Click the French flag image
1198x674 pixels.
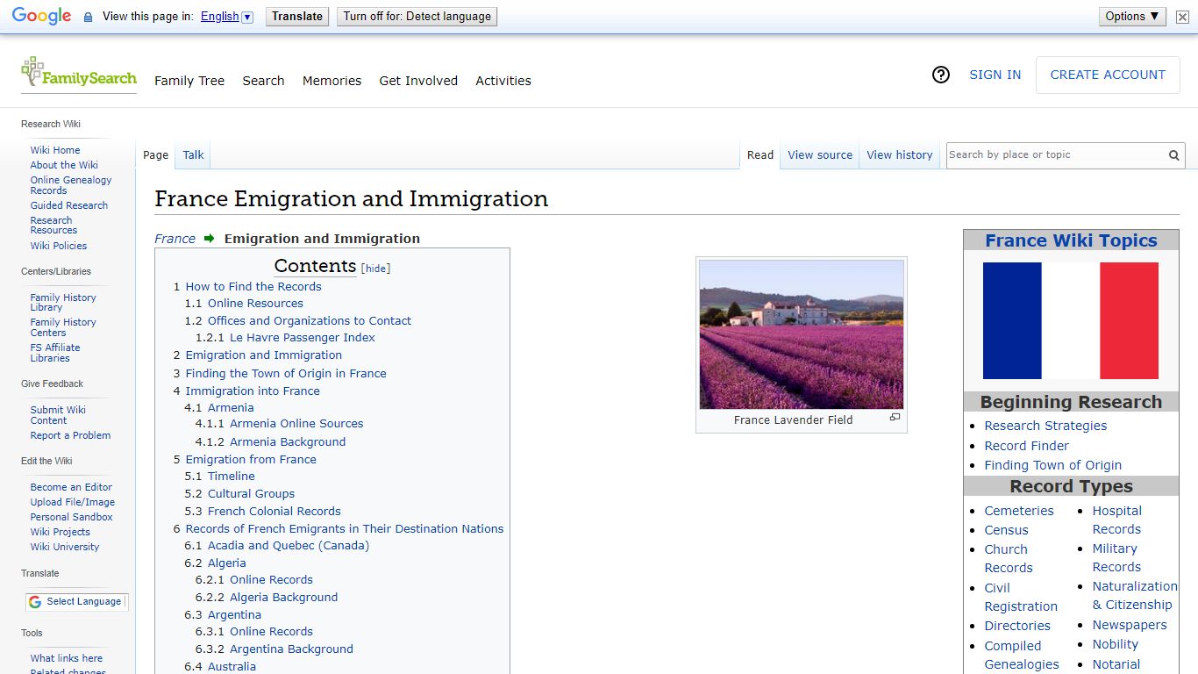pos(1071,321)
